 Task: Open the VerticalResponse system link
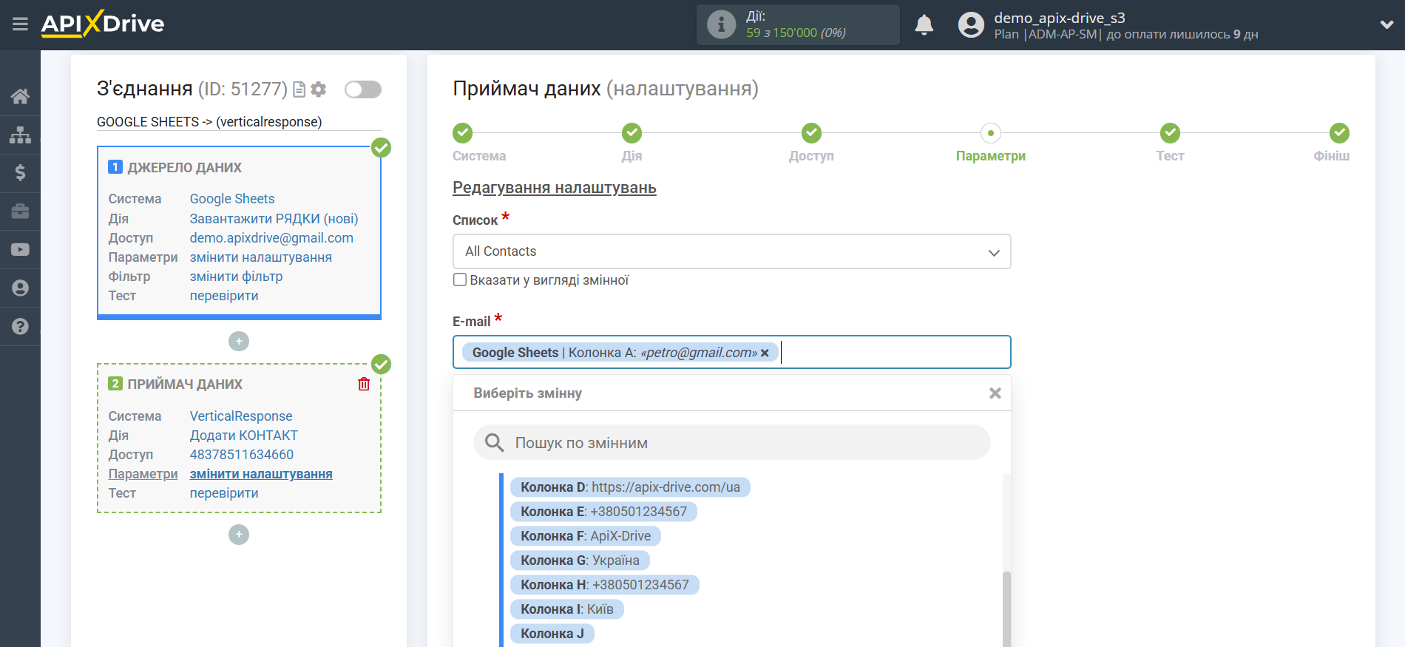tap(241, 416)
